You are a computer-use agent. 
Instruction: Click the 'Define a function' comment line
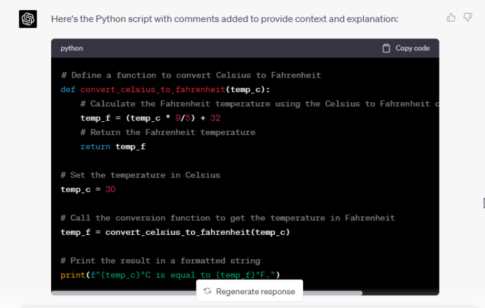pos(191,75)
